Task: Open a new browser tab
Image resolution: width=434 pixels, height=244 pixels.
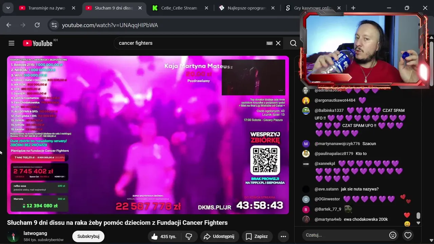Action: [x=353, y=8]
